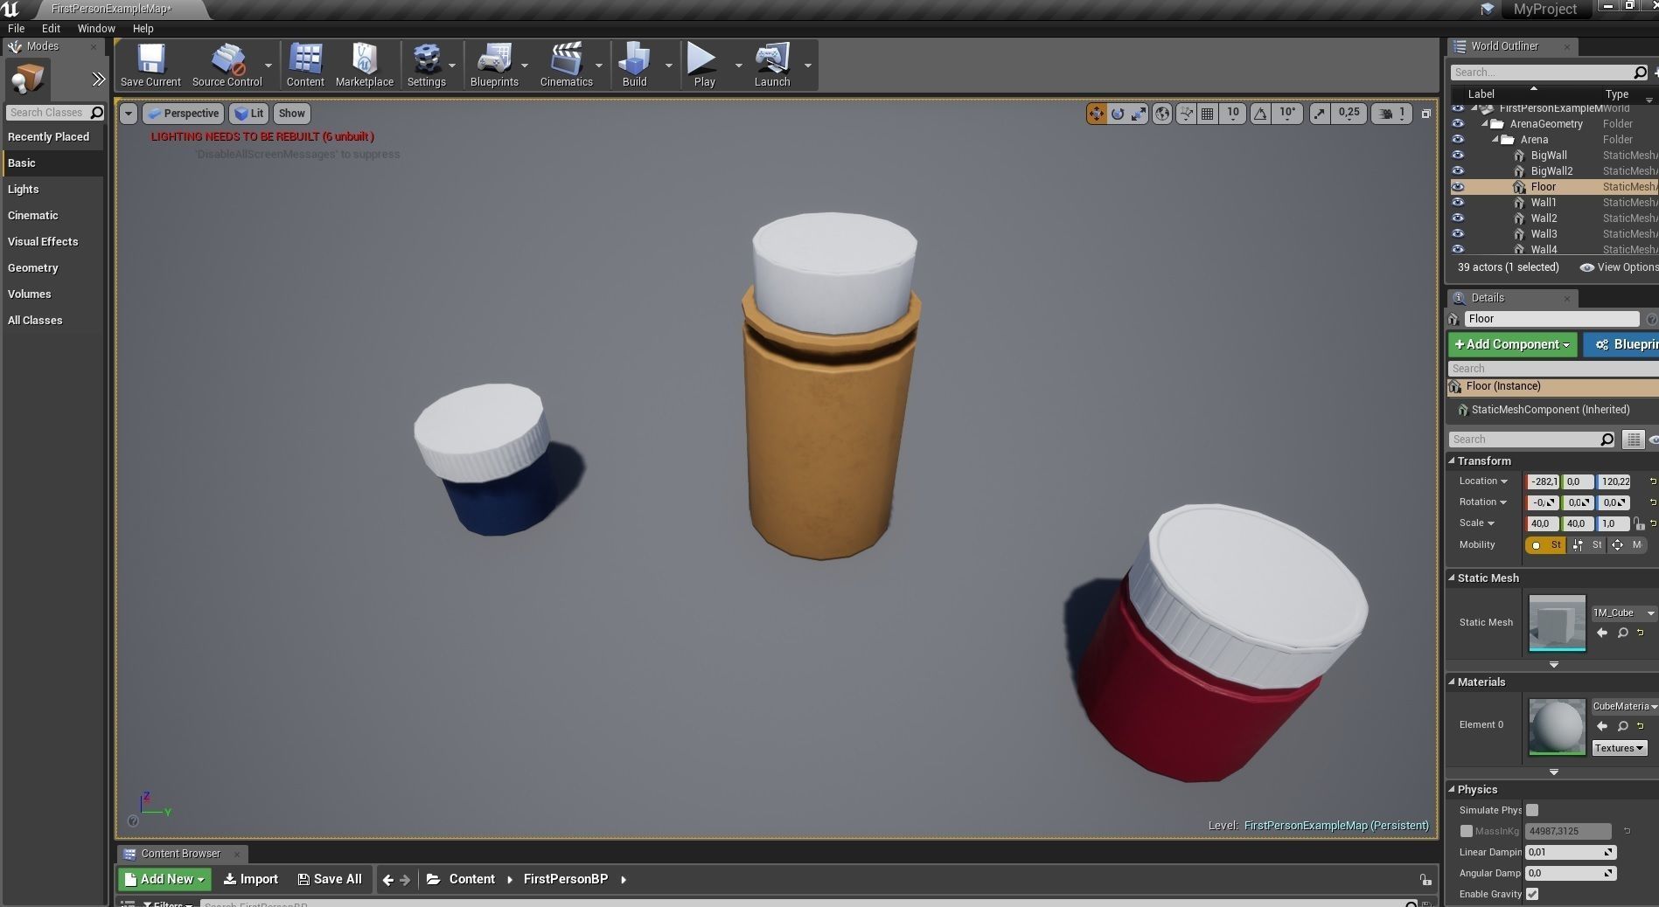Image resolution: width=1659 pixels, height=907 pixels.
Task: Open the Lit view mode menu
Action: click(249, 114)
